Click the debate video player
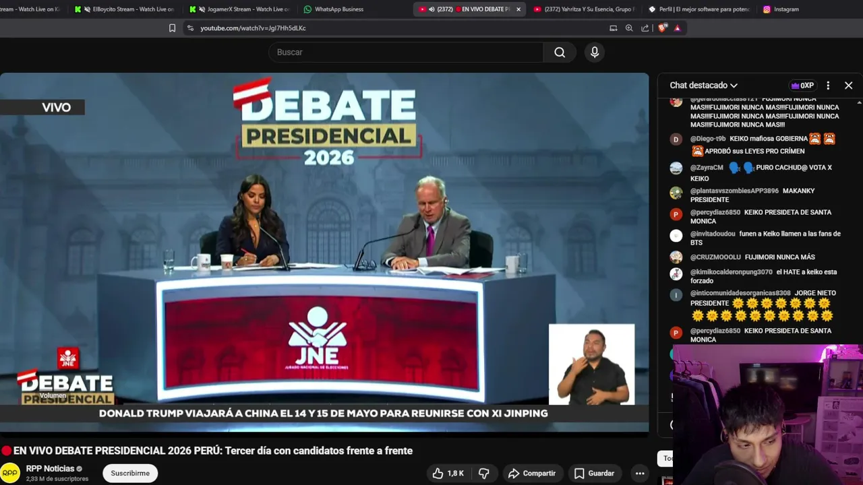This screenshot has width=863, height=485. coord(324,252)
